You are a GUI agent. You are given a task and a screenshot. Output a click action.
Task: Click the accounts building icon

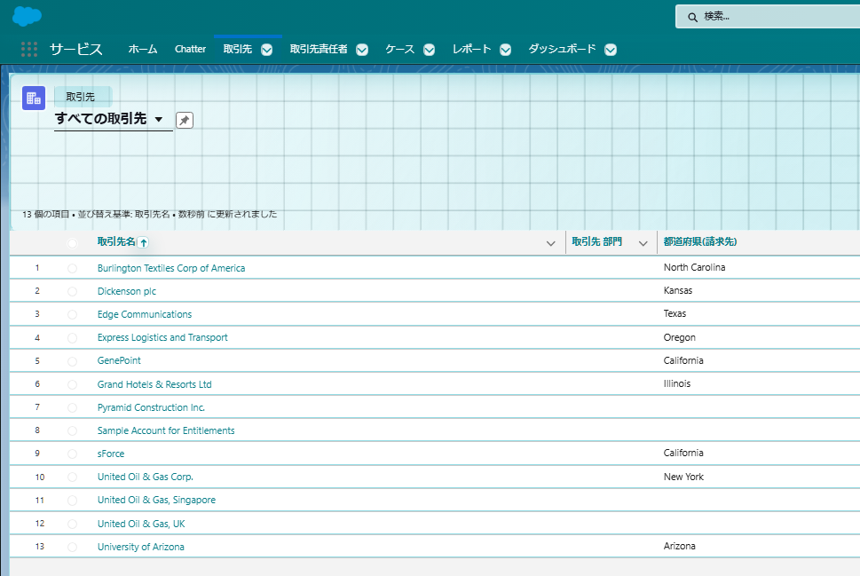[34, 99]
